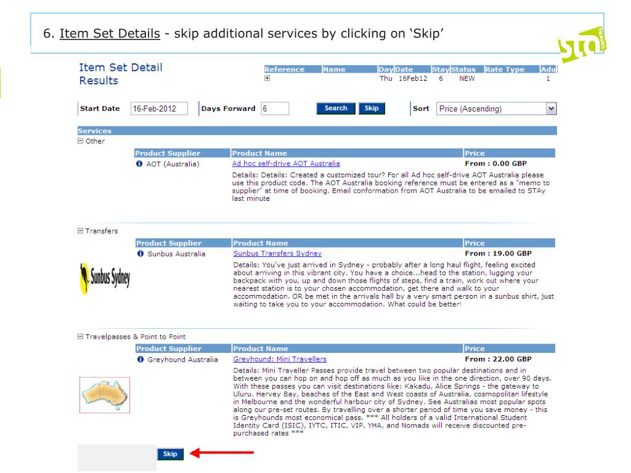Viewport: 631px width, 473px height.
Task: Click the info icon beside Sunbus Australia
Action: click(140, 254)
